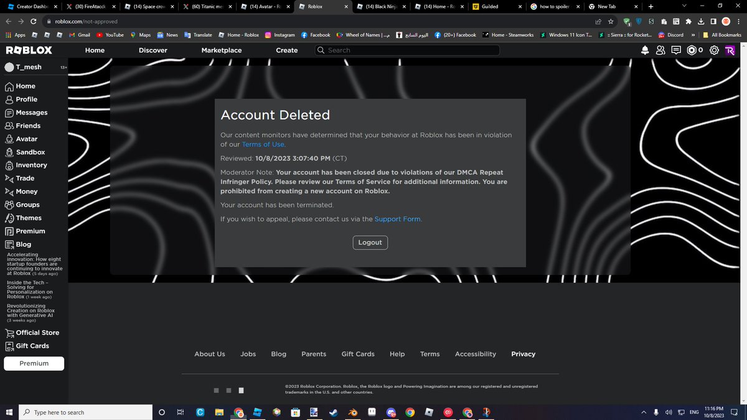Open 'Accelerating innovation' blog post

click(34, 264)
